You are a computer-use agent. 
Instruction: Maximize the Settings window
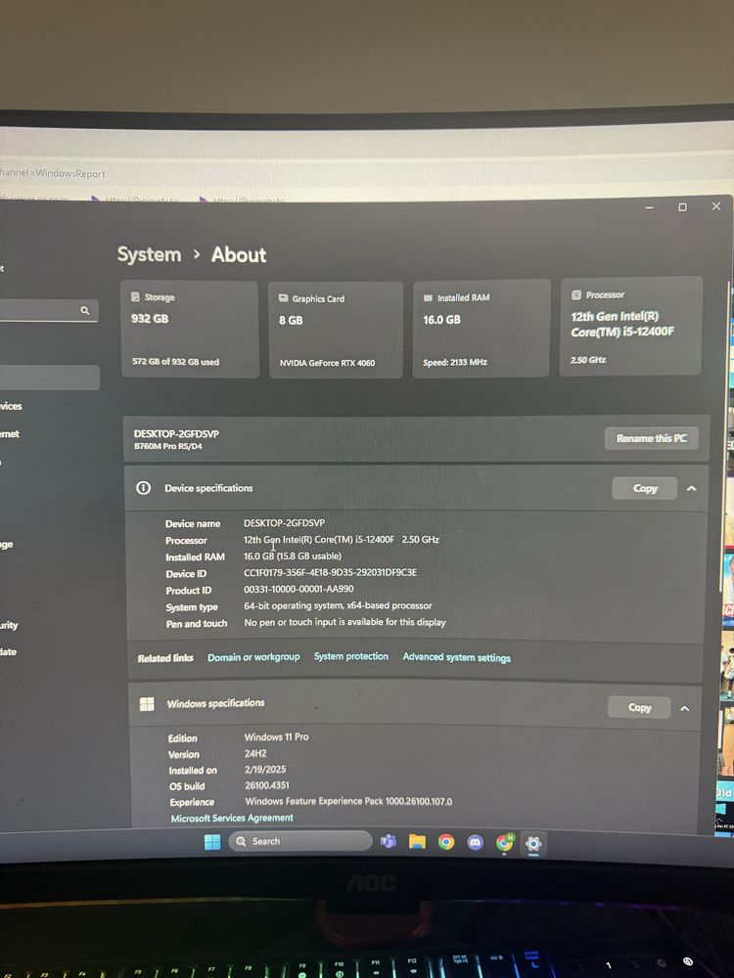pyautogui.click(x=683, y=207)
